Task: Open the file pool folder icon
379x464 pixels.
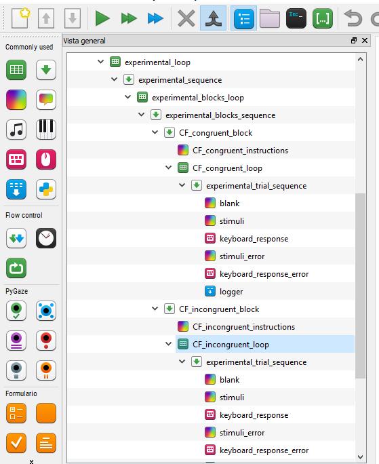Action: click(x=270, y=18)
